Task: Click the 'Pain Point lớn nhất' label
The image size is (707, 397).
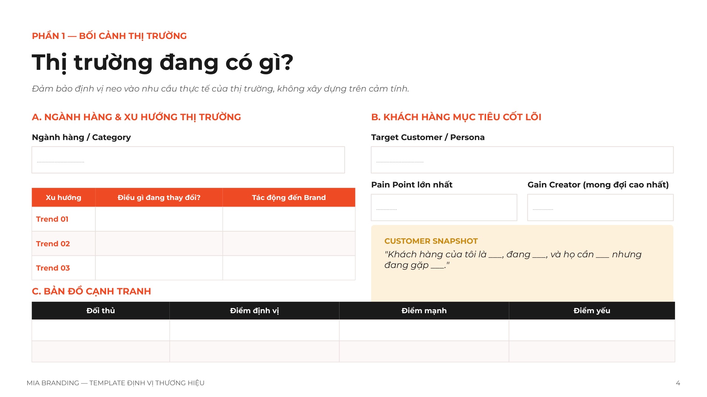Action: pyautogui.click(x=412, y=185)
